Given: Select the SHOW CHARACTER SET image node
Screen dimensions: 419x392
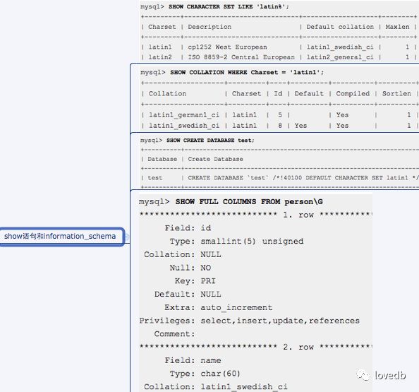Looking at the screenshot, I should click(x=279, y=32).
